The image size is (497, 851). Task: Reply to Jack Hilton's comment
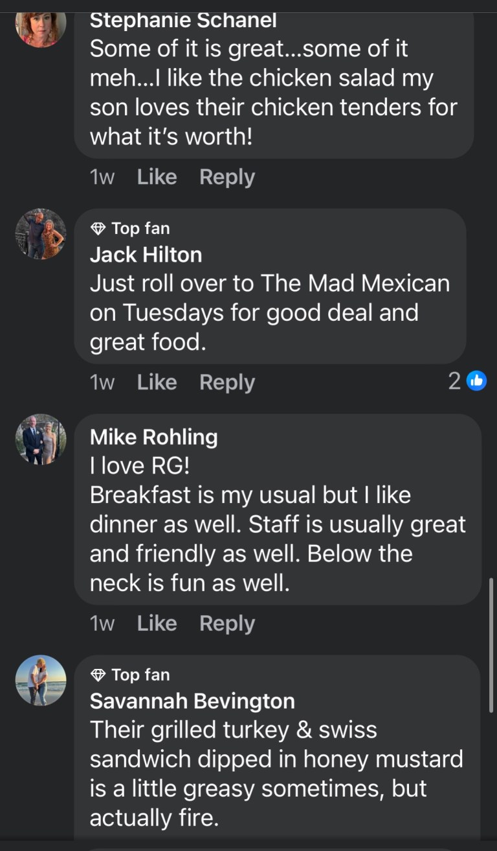[x=226, y=382]
